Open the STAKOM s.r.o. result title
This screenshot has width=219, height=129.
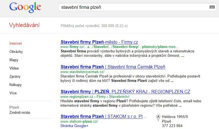point(103,116)
